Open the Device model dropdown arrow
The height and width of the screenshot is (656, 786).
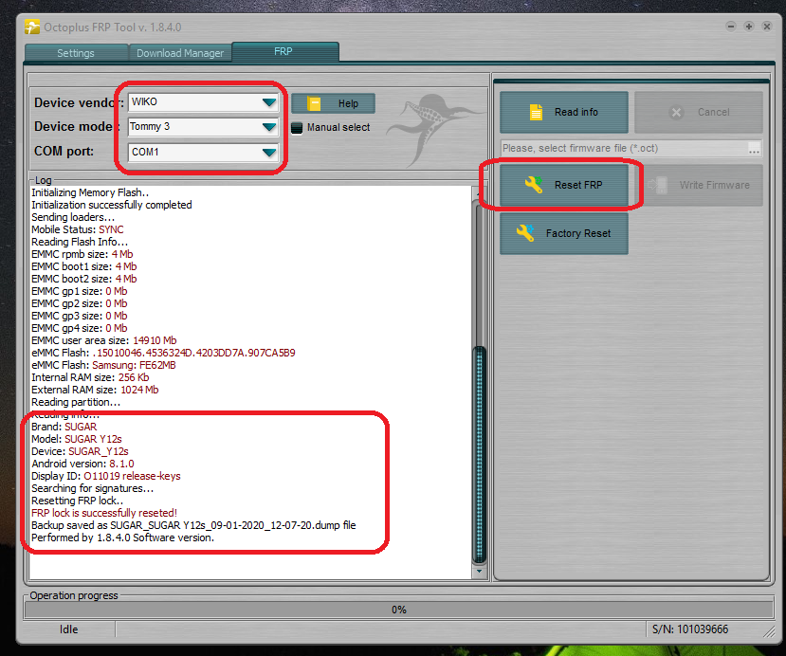(269, 127)
